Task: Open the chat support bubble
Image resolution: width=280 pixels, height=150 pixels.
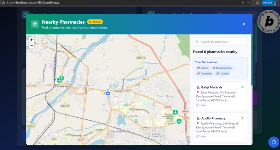Action: pyautogui.click(x=274, y=142)
